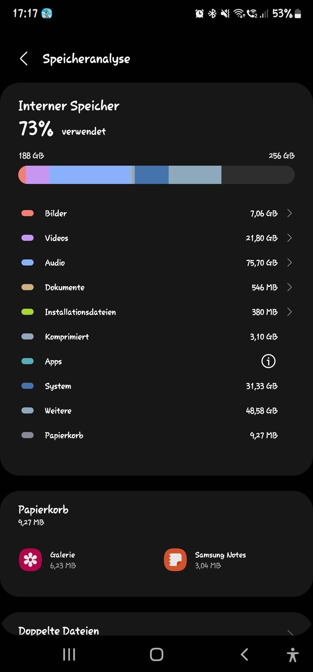Open the Apps info icon
Screen dimensions: 313x672
click(268, 361)
